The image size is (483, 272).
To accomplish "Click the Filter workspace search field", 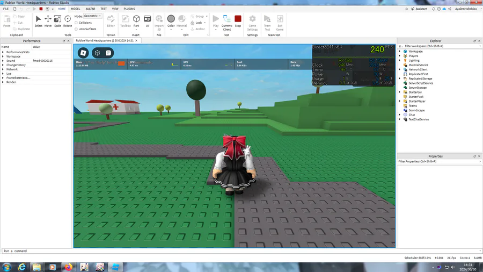I will pyautogui.click(x=441, y=46).
